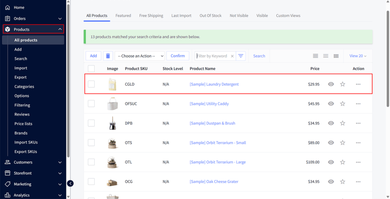Check the Orbit Terrarium - Large checkbox
Viewport: 390px width, 199px height.
tap(91, 162)
